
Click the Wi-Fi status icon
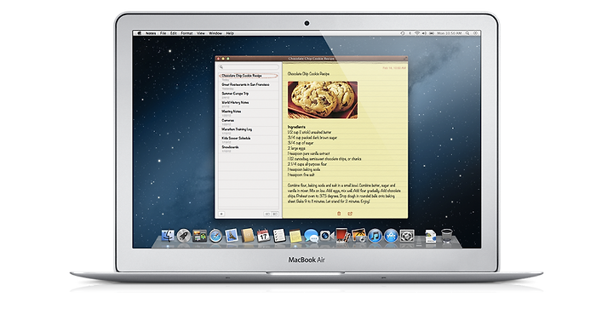pos(417,33)
